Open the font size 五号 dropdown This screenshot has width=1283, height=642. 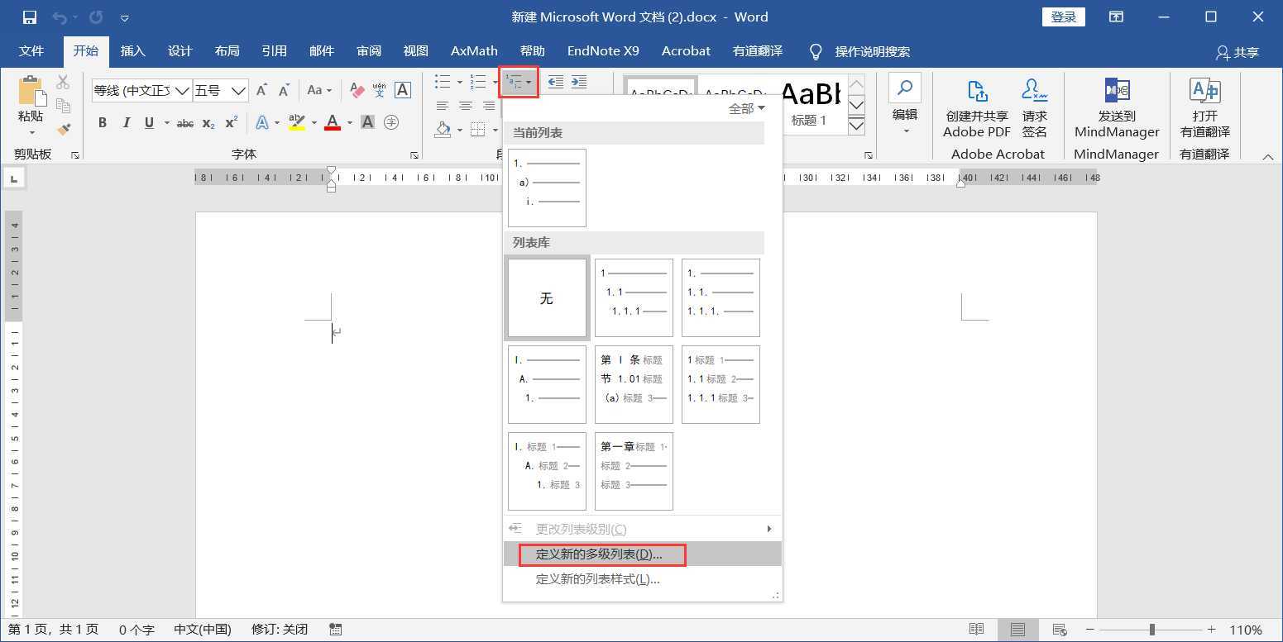[x=239, y=90]
